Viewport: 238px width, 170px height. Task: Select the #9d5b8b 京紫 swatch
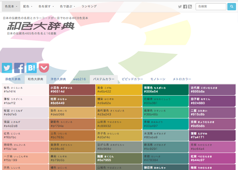[x=213, y=124]
